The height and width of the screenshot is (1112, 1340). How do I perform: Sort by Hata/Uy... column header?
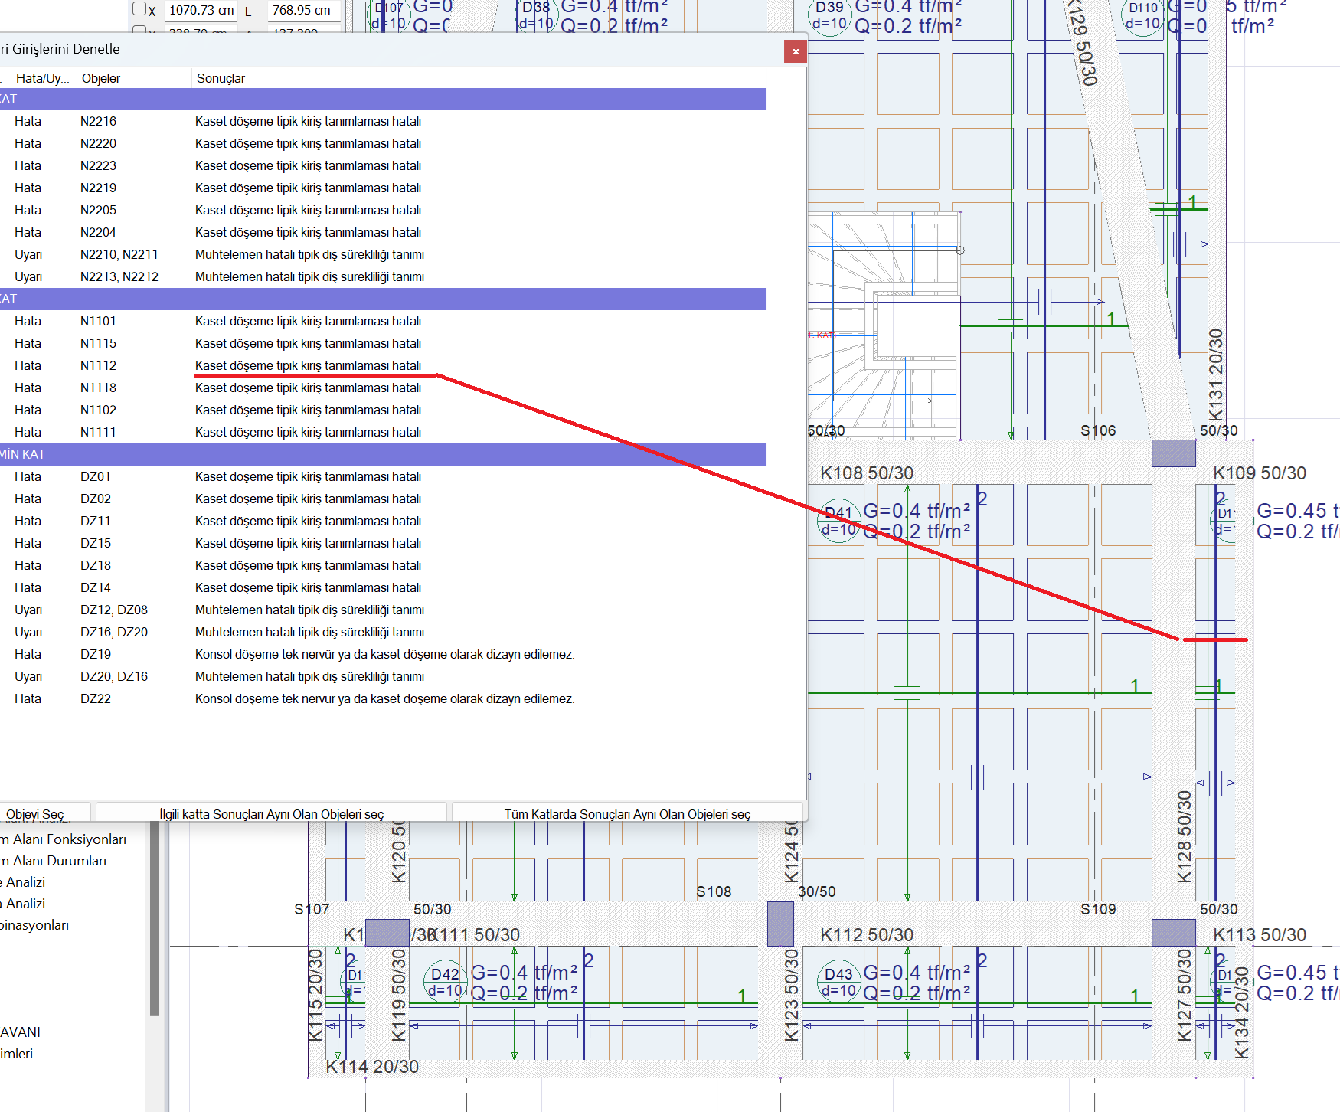tap(42, 78)
